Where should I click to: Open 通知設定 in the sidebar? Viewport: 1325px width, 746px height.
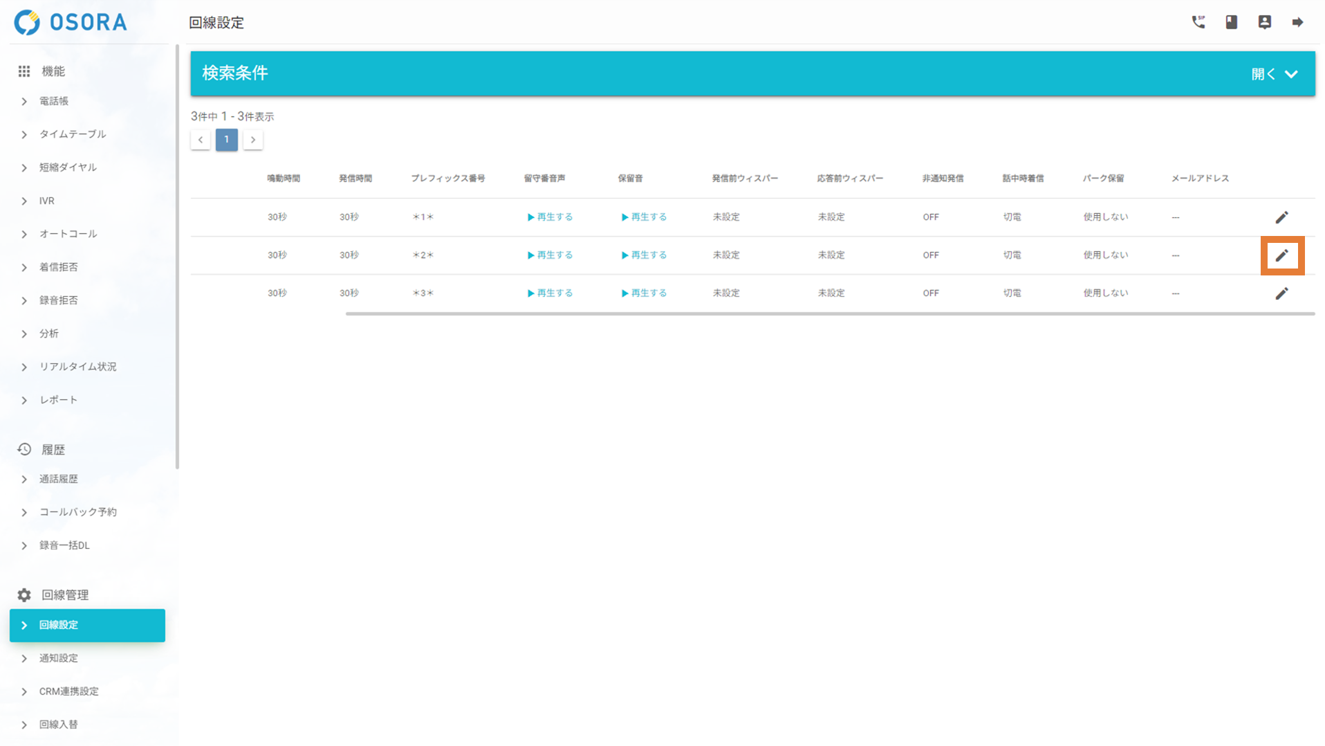58,658
